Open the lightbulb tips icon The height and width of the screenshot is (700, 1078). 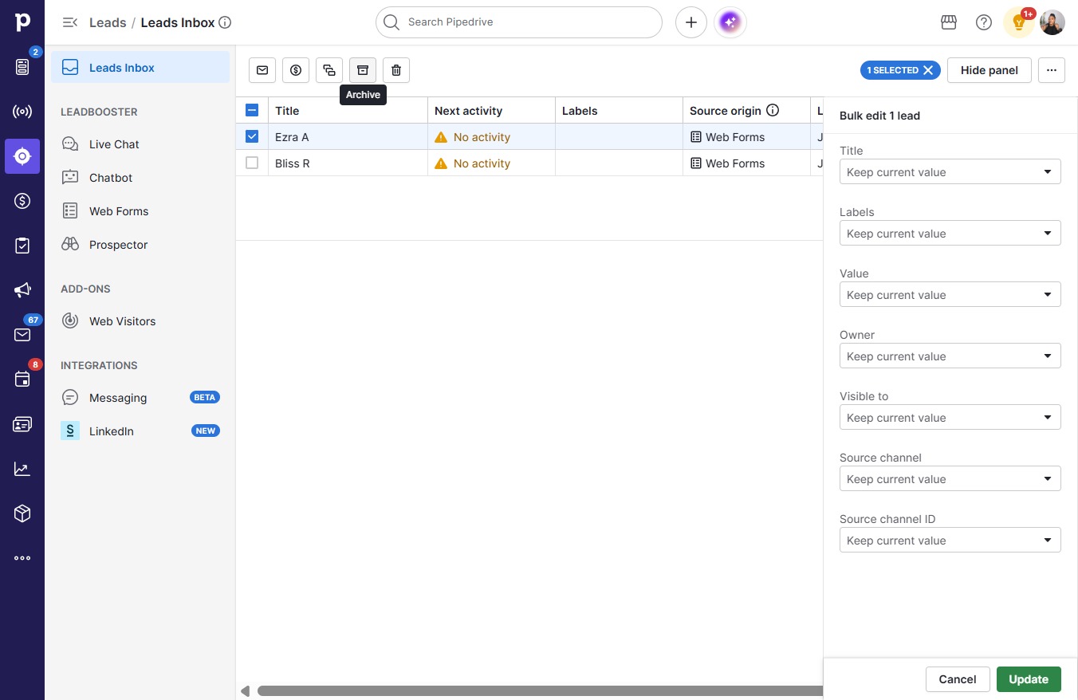point(1019,22)
